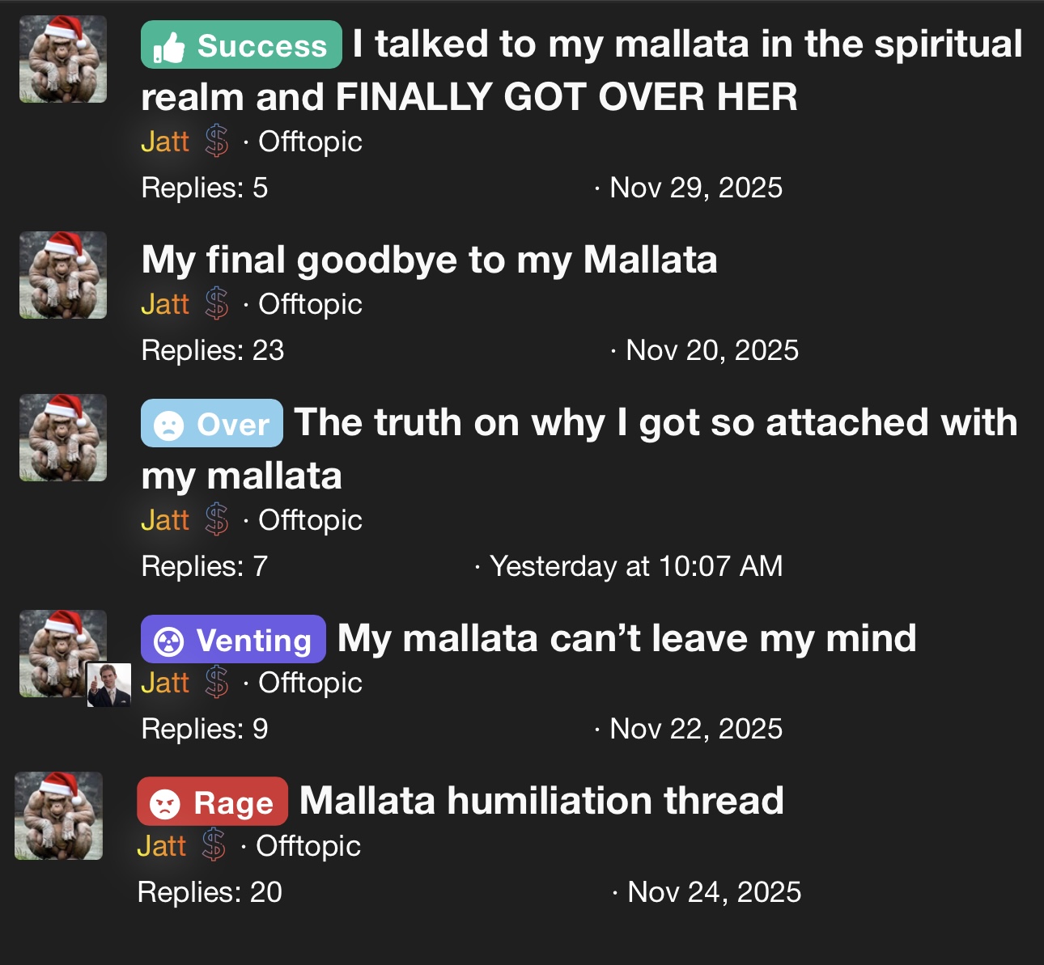Screen dimensions: 1044x965
Task: Click the 'Yesterday at 10:07 AM' timestamp
Action: point(636,566)
